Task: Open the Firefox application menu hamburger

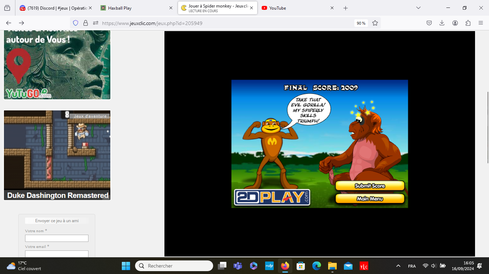Action: 481,23
